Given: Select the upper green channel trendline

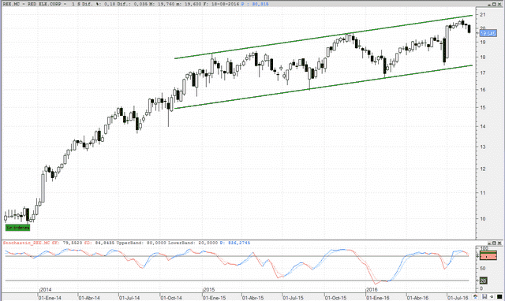Looking at the screenshot, I should click(324, 37).
